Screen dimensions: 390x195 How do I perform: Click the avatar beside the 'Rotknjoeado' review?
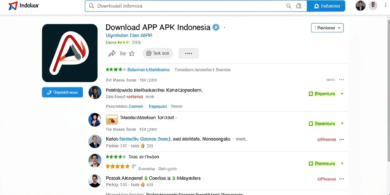95,93
